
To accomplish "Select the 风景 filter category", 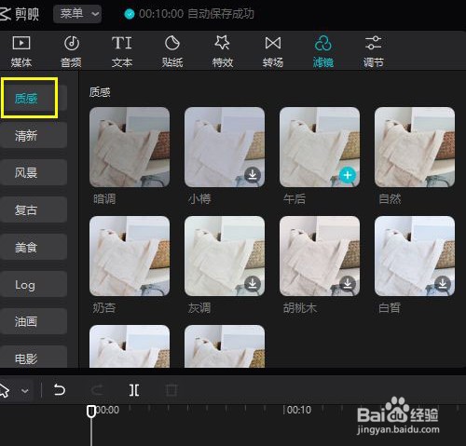I will click(34, 172).
